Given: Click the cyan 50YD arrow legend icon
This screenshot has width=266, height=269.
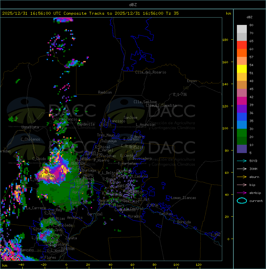Looking at the screenshot, I should (242, 161).
